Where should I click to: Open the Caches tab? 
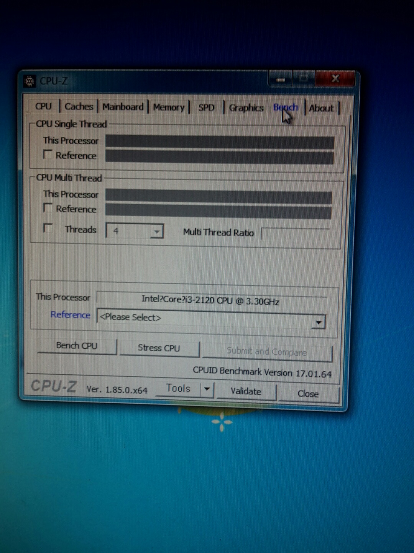tap(79, 106)
